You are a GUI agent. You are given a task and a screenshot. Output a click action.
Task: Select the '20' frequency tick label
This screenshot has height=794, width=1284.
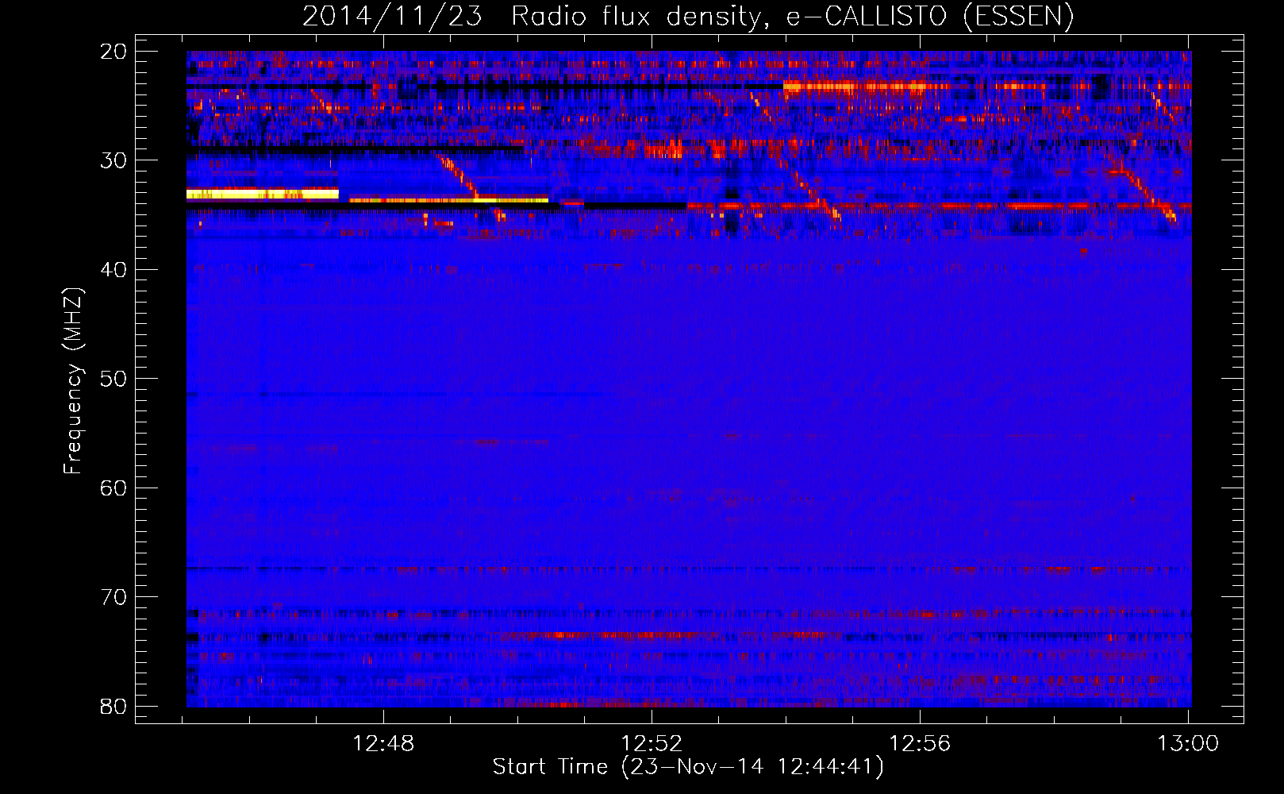[x=113, y=52]
